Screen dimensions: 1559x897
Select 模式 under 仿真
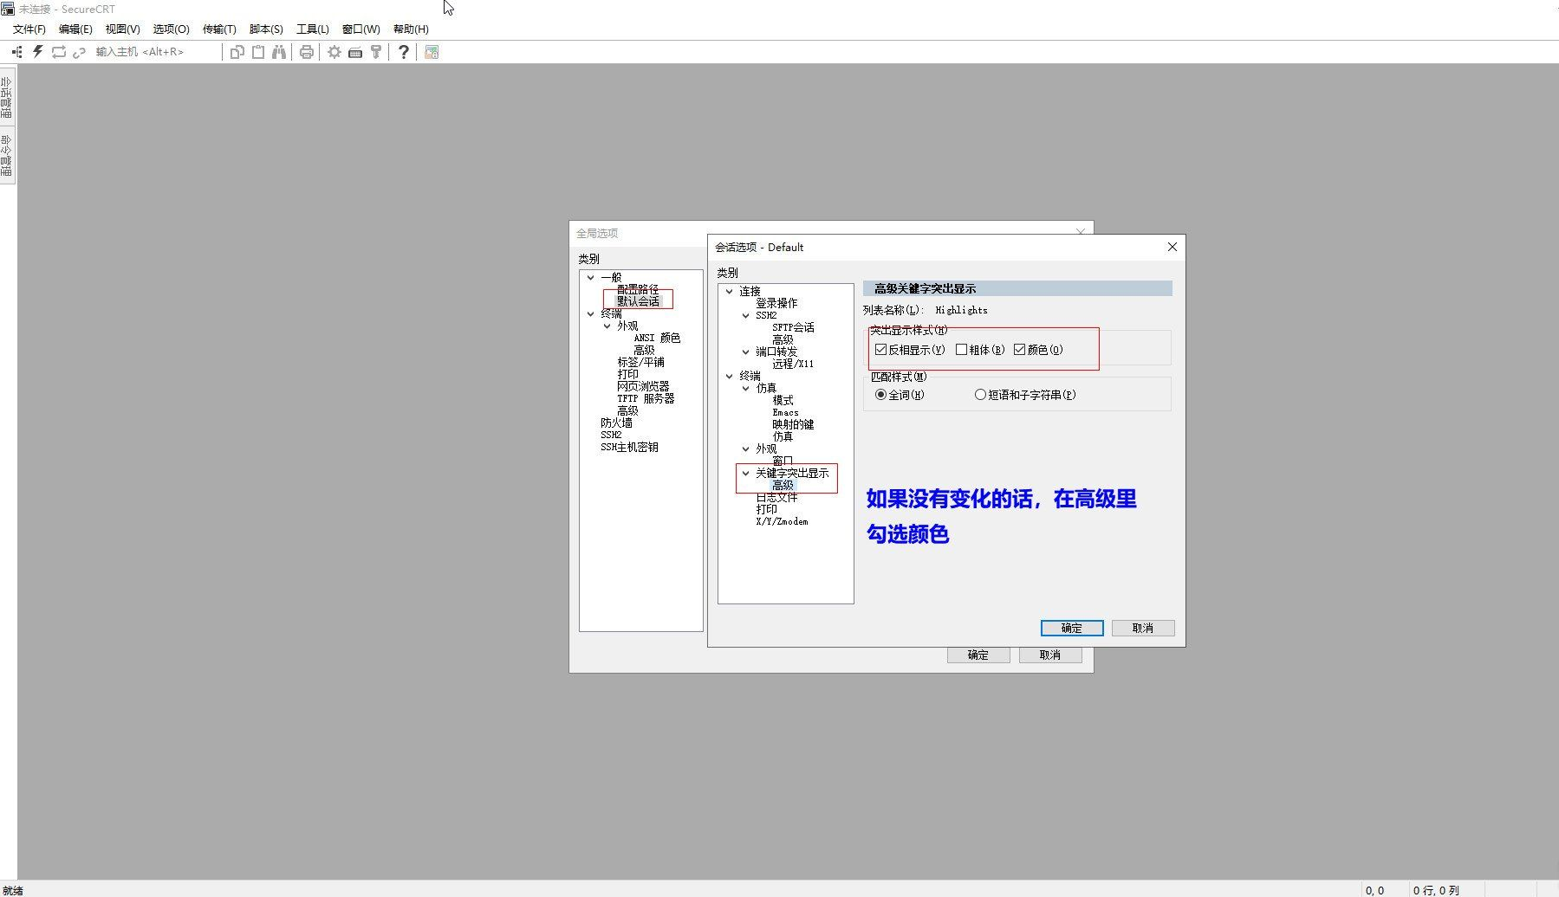[x=783, y=401]
